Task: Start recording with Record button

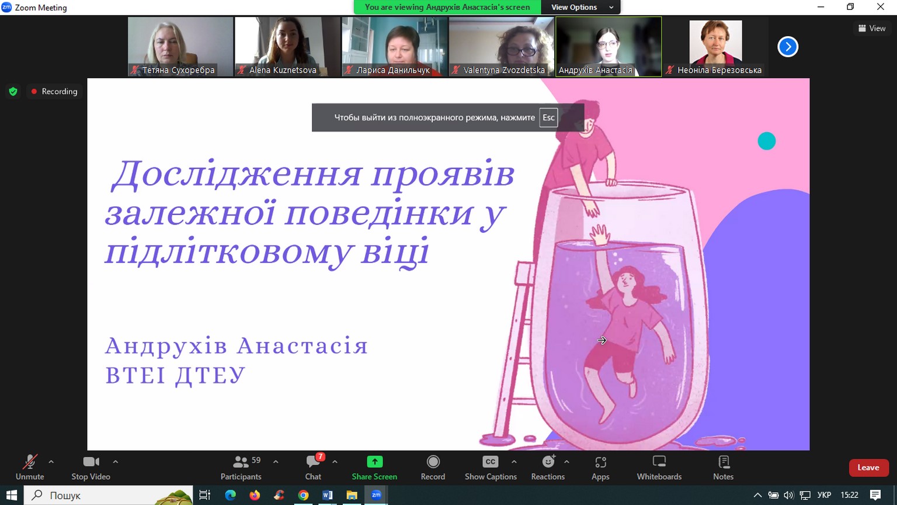Action: click(x=433, y=467)
